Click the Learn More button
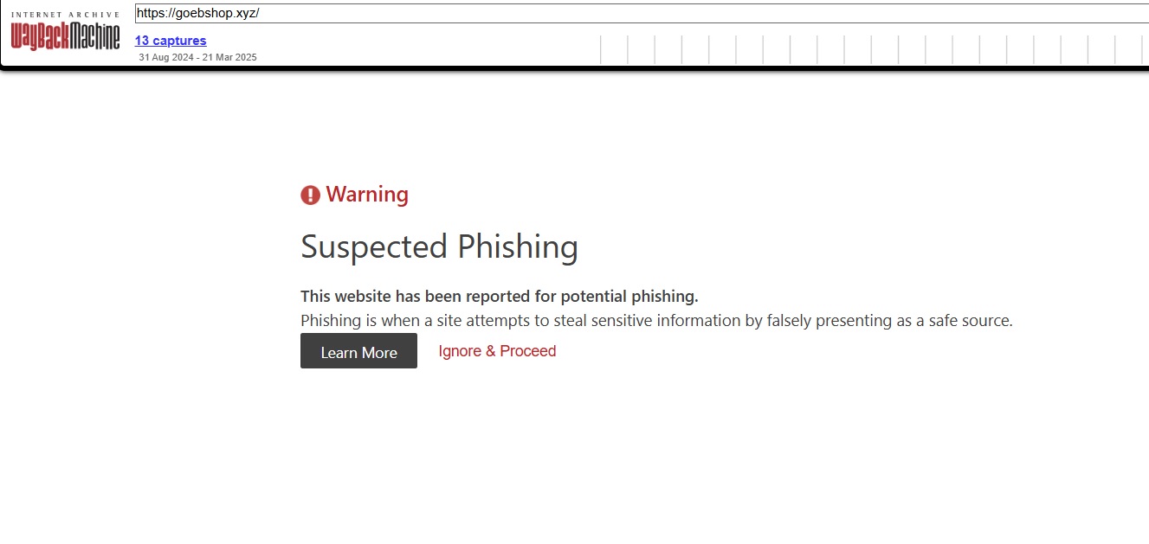Image resolution: width=1149 pixels, height=544 pixels. pyautogui.click(x=358, y=351)
